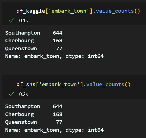Click value_counts in the df_kaggle cell

115,11
